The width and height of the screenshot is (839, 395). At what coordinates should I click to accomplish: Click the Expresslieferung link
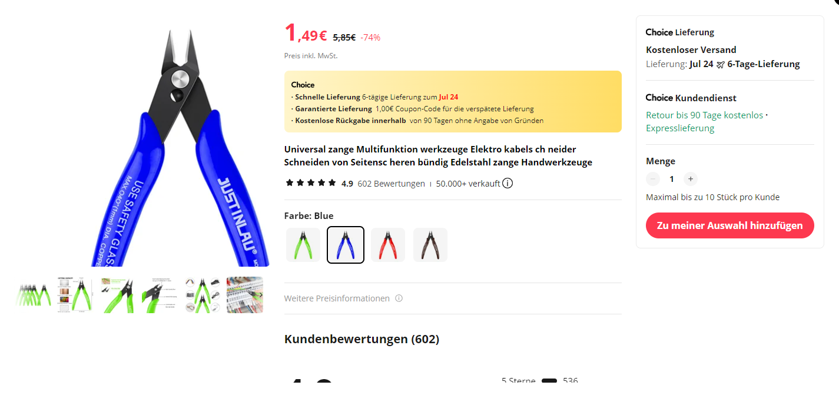pyautogui.click(x=680, y=128)
